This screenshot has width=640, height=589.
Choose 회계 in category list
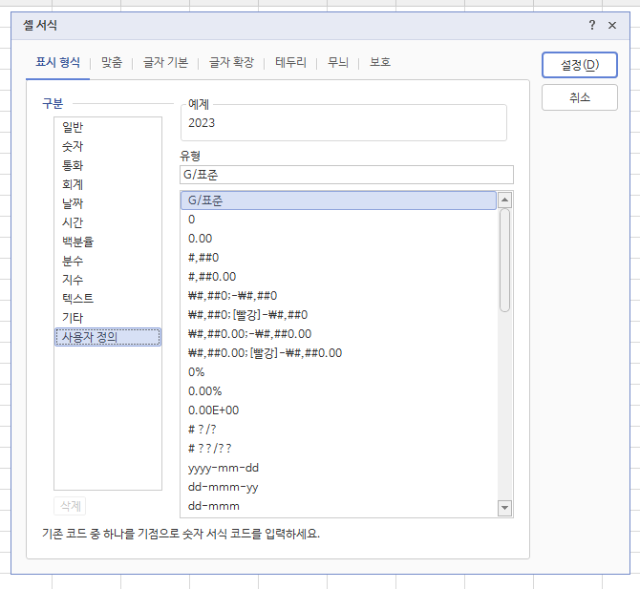pos(108,185)
